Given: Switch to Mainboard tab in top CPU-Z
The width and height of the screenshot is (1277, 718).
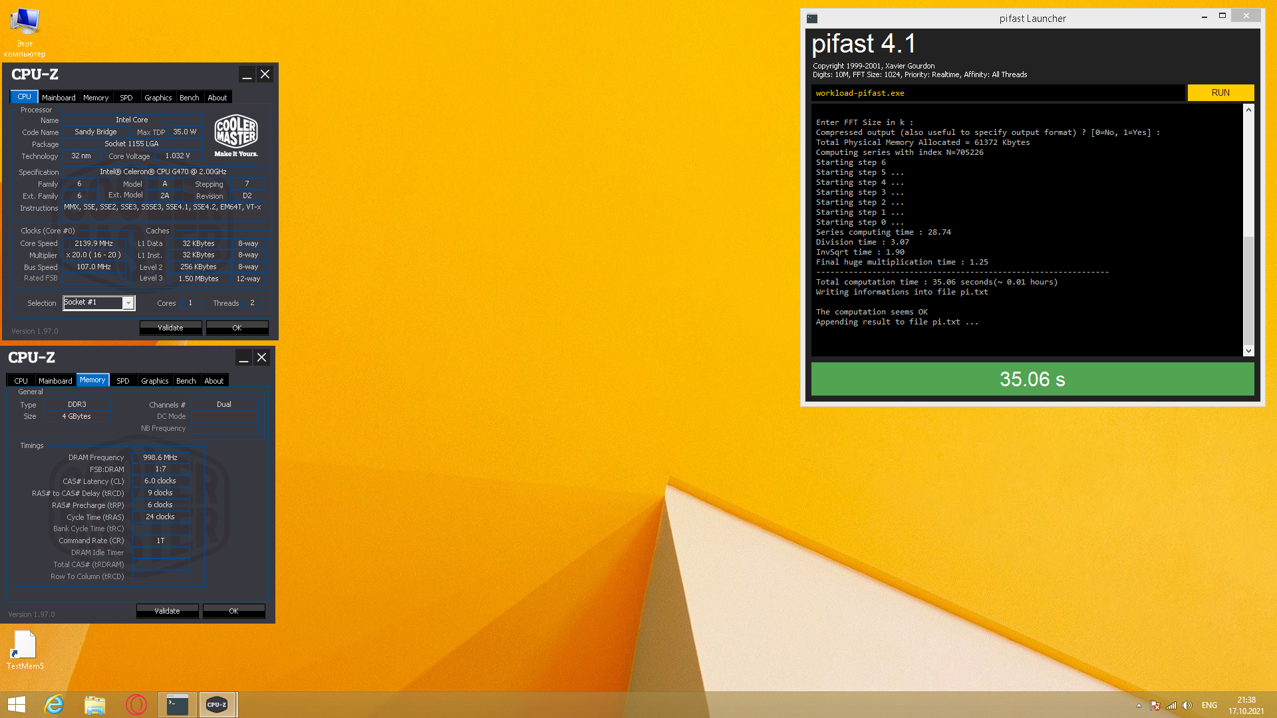Looking at the screenshot, I should click(59, 98).
